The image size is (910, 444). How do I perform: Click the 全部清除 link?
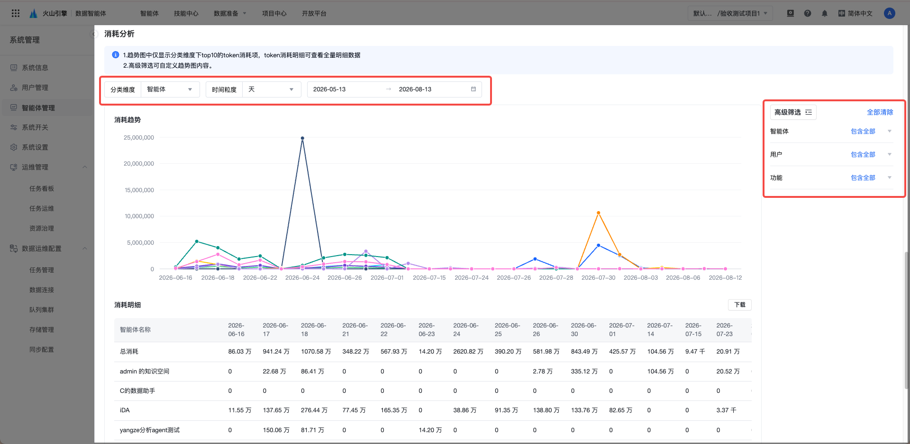click(x=880, y=112)
